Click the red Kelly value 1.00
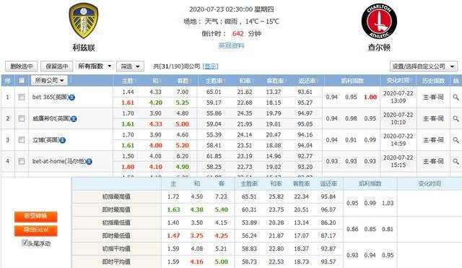The height and width of the screenshot is (268, 462). pyautogui.click(x=370, y=97)
